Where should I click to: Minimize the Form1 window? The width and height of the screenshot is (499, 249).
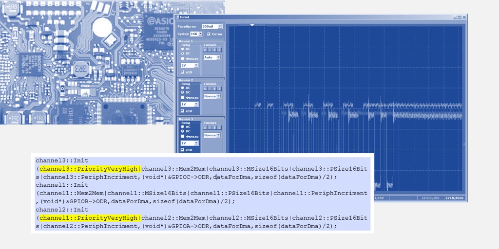(x=455, y=17)
